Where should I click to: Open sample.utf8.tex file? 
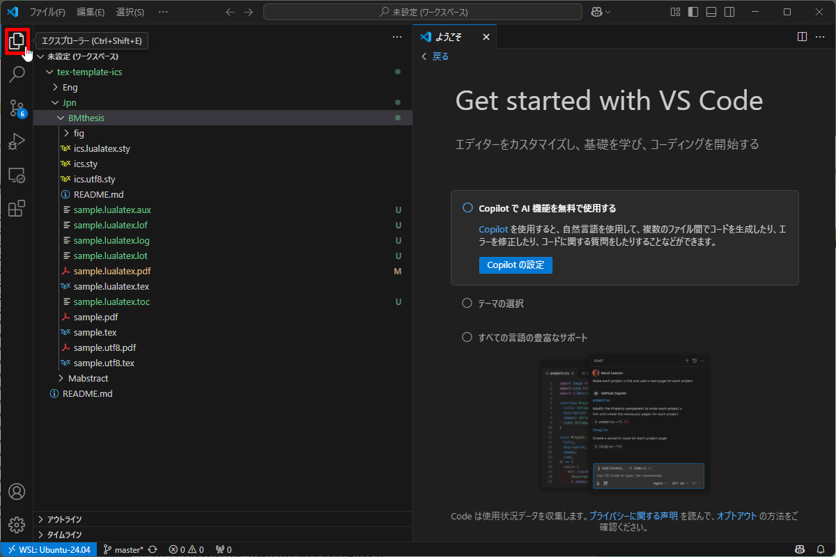coord(104,363)
